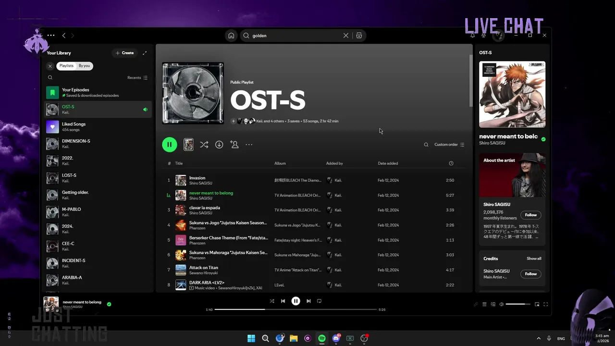Connect to a device icon
This screenshot has width=615, height=346.
(x=493, y=304)
